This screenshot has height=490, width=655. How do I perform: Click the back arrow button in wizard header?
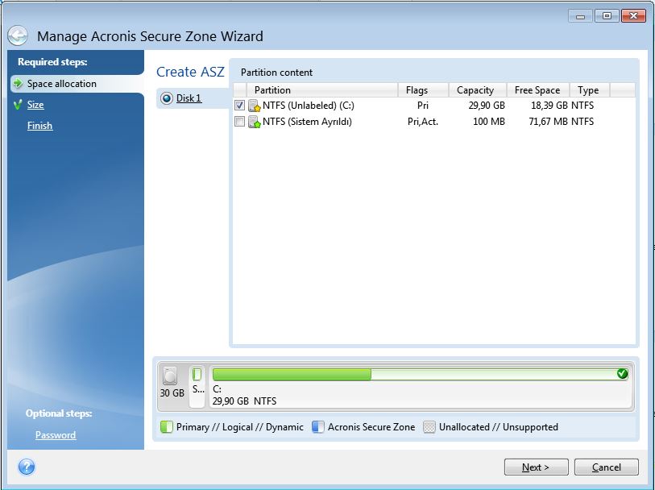click(18, 35)
